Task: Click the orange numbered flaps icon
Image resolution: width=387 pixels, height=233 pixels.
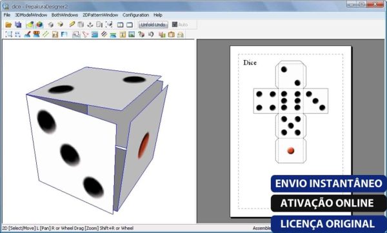Action: 36,34
